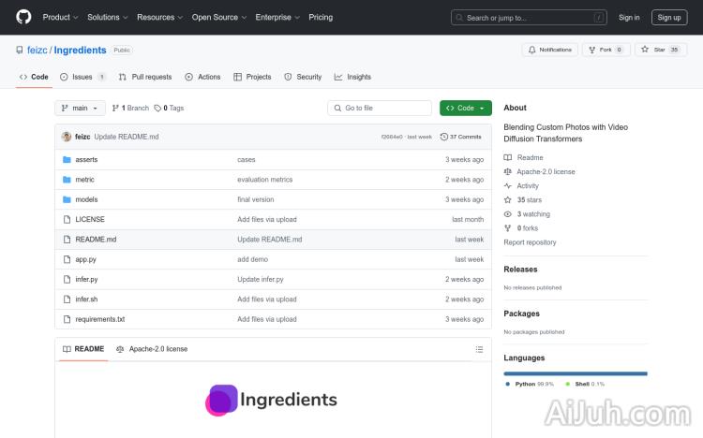Open the requirements.txt file

click(100, 319)
